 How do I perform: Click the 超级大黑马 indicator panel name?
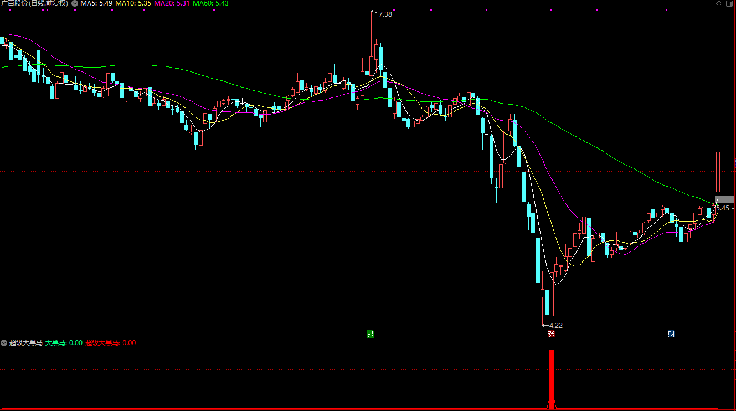point(26,343)
